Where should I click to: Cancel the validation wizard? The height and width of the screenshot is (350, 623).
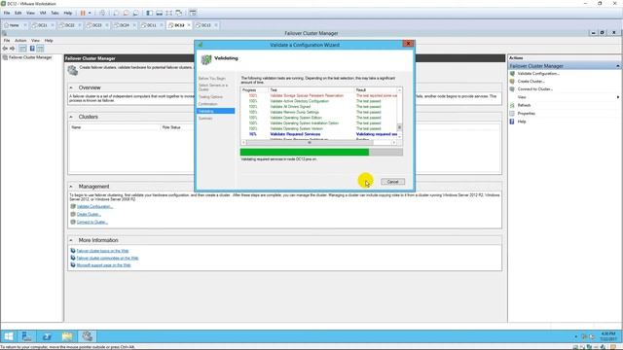(392, 182)
